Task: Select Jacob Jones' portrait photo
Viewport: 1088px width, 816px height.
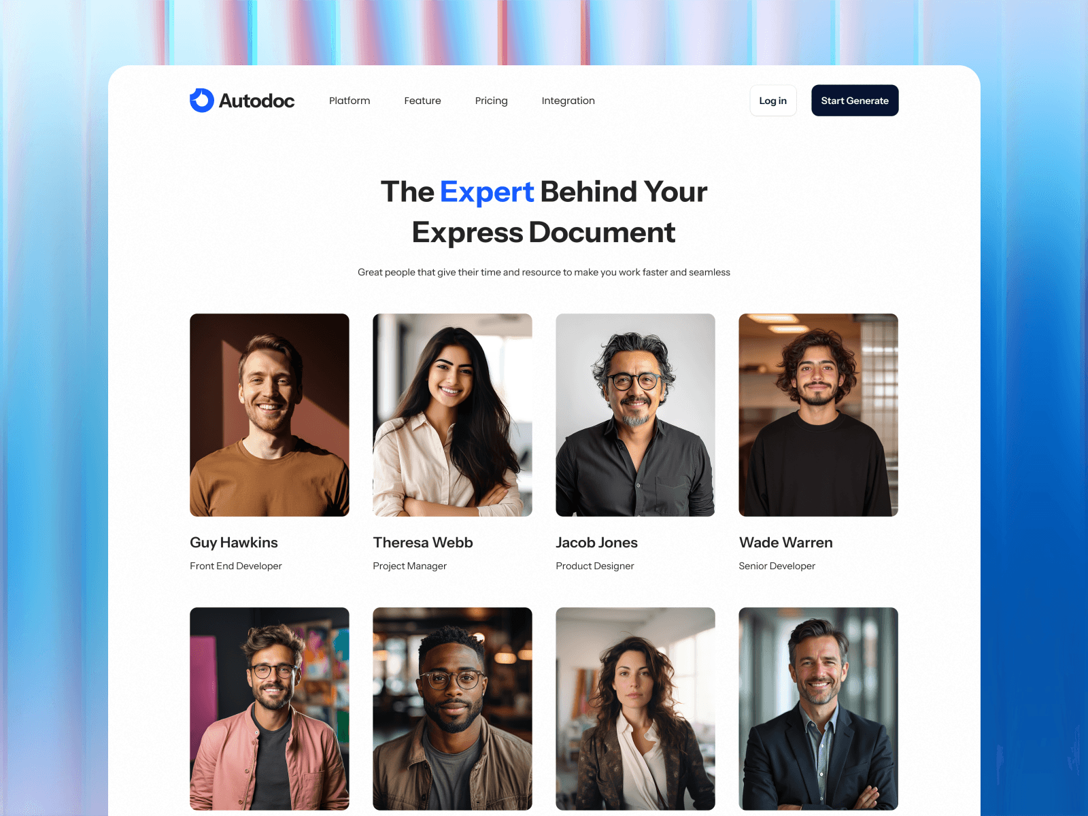Action: (635, 415)
